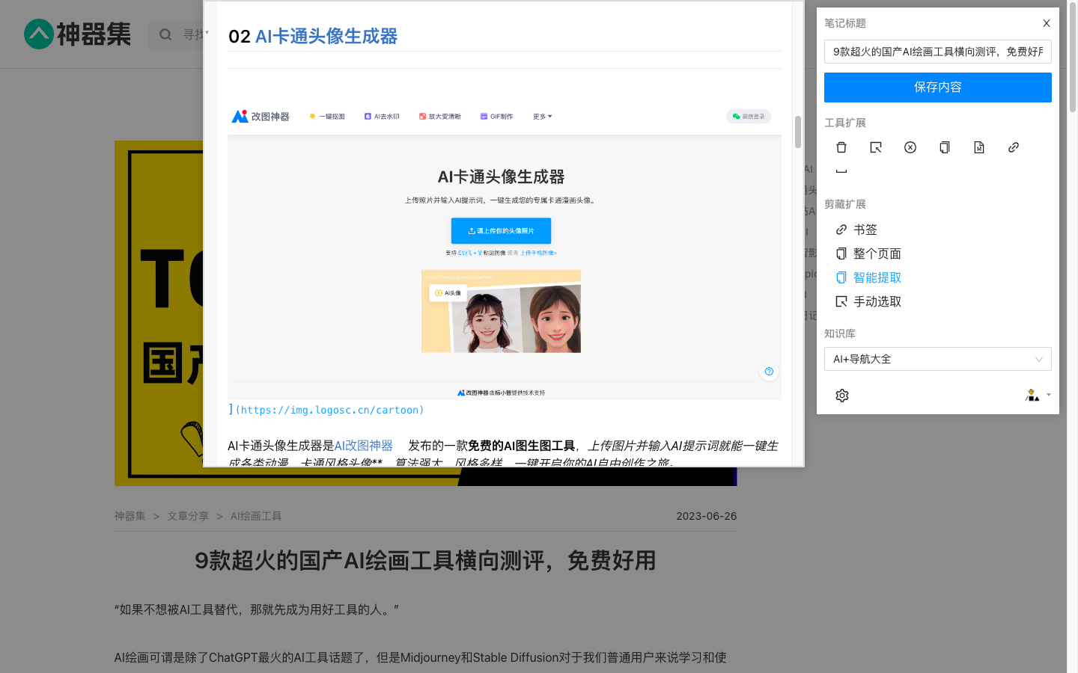
Task: Click the search magnifier in 神器集 header
Action: pyautogui.click(x=165, y=34)
